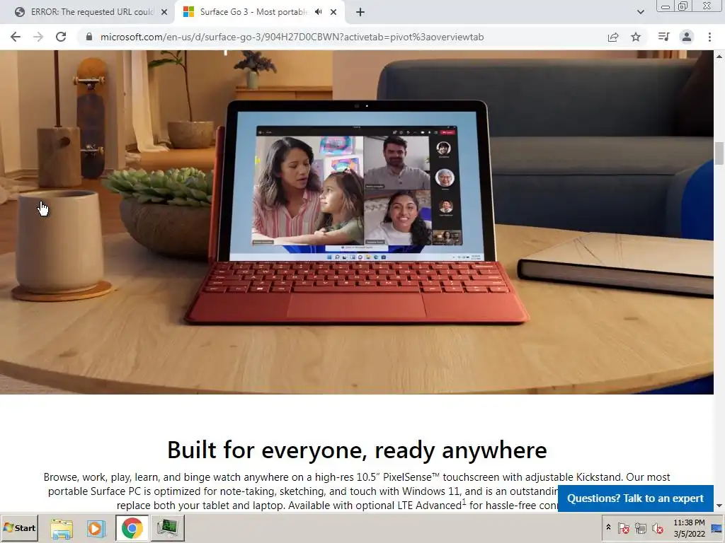The width and height of the screenshot is (725, 543).
Task: Open media controls in Chrome toolbar
Action: coord(663,37)
